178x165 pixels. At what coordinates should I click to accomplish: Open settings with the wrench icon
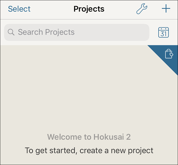coord(142,9)
